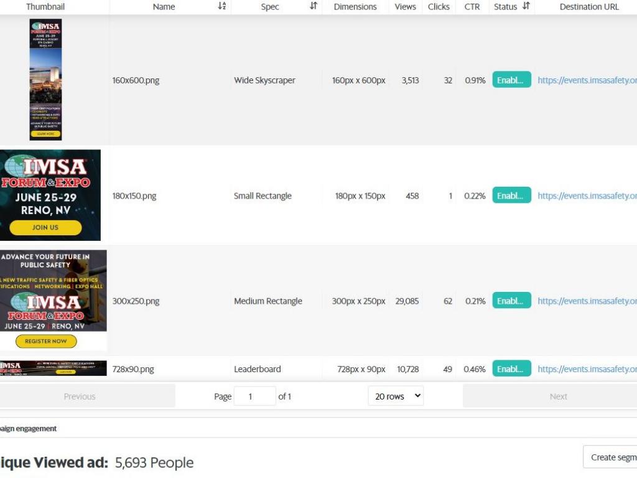Open destination URL for Small Rectangle ad
The width and height of the screenshot is (637, 478).
(587, 195)
